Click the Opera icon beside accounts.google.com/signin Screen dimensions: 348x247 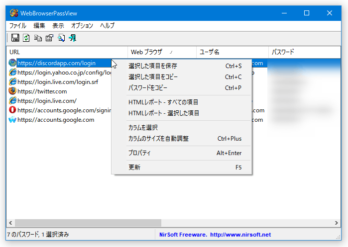pyautogui.click(x=12, y=110)
